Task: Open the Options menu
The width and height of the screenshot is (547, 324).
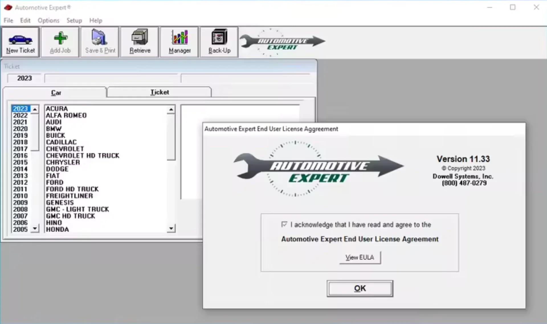Action: pyautogui.click(x=48, y=20)
